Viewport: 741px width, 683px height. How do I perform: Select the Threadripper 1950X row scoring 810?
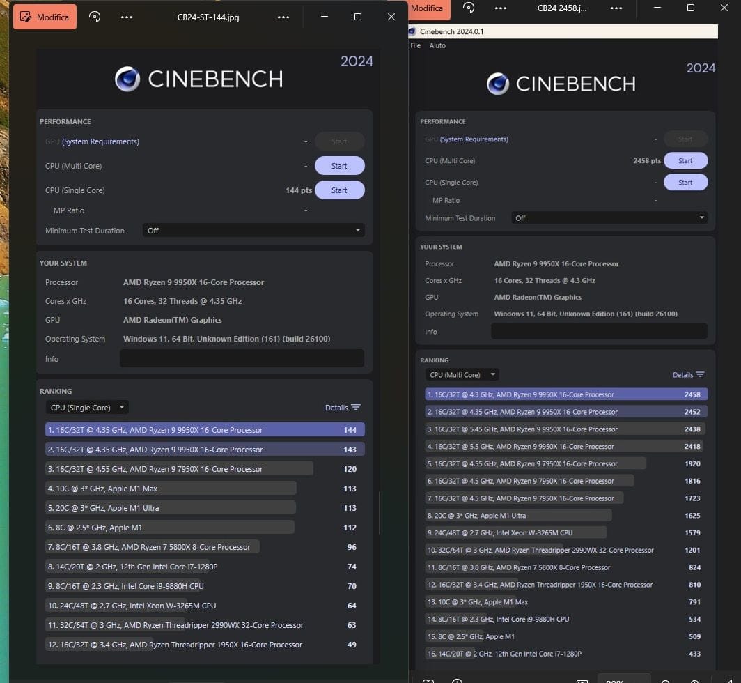pyautogui.click(x=566, y=585)
